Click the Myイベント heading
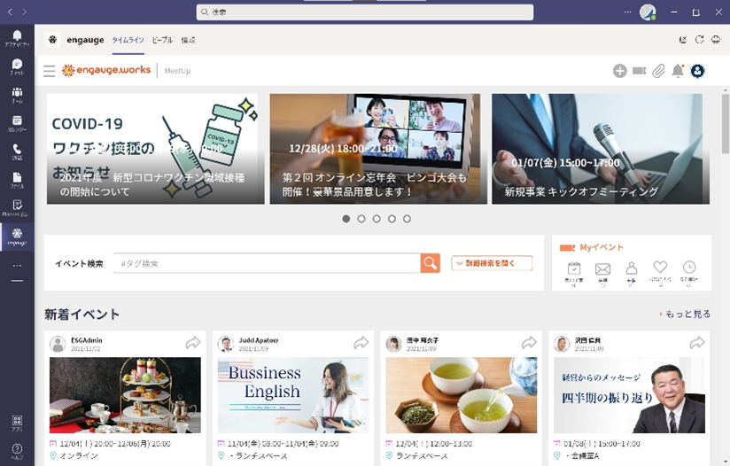 [x=601, y=247]
